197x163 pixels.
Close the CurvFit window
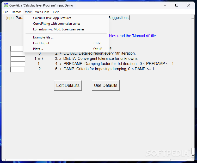(189, 5)
